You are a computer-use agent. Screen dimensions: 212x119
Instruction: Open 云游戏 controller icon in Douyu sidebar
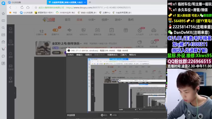pyautogui.click(x=11, y=67)
